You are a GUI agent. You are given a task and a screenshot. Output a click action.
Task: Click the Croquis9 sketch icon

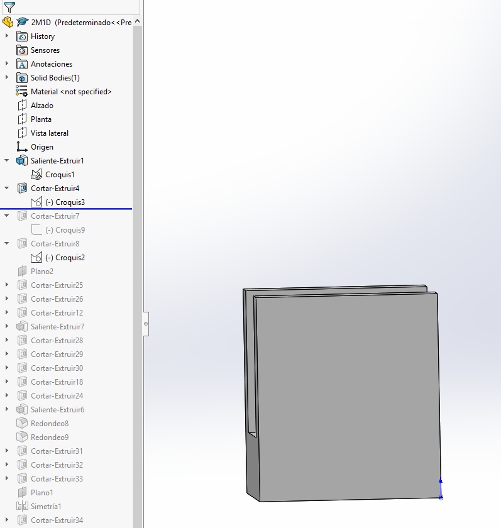(36, 229)
